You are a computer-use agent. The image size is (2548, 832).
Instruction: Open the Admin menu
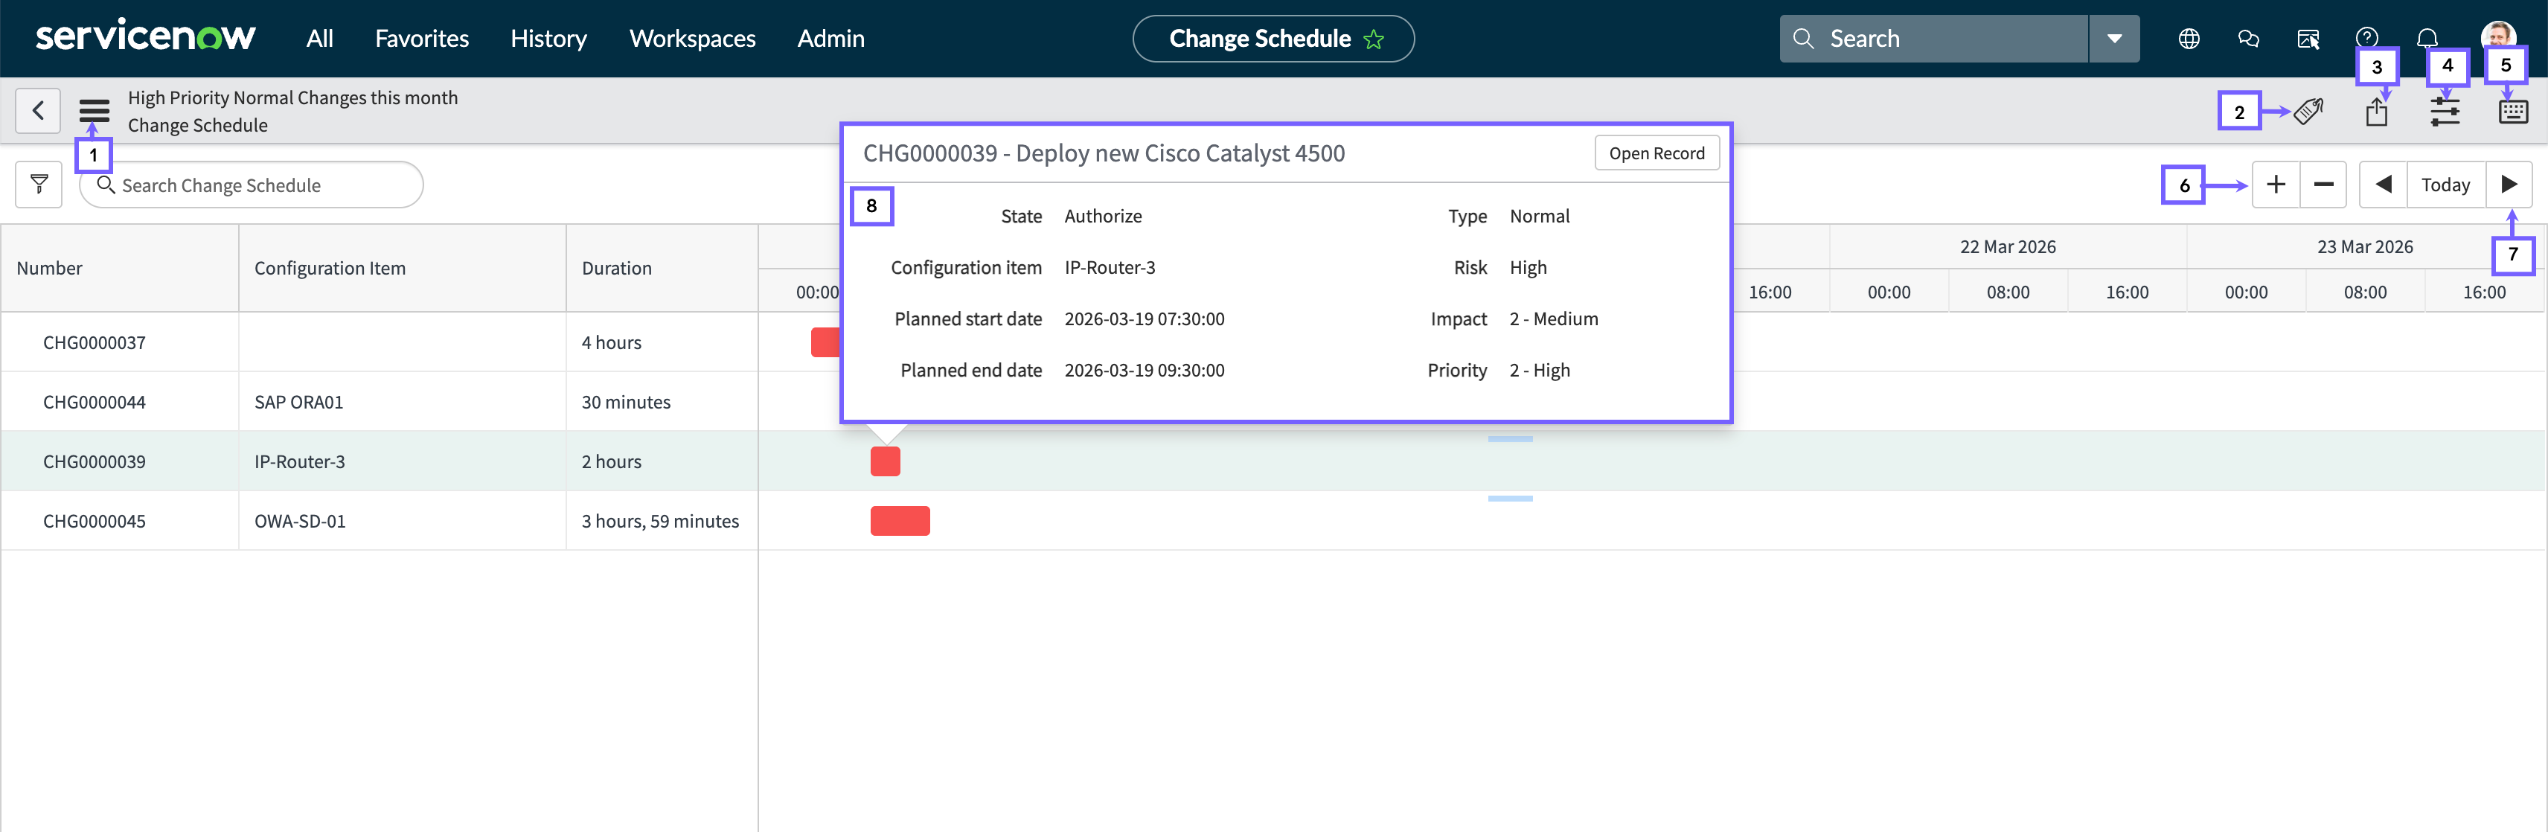831,39
